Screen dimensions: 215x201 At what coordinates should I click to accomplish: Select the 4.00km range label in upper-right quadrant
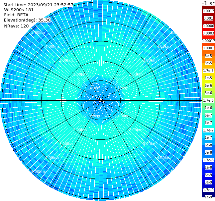pos(163,46)
